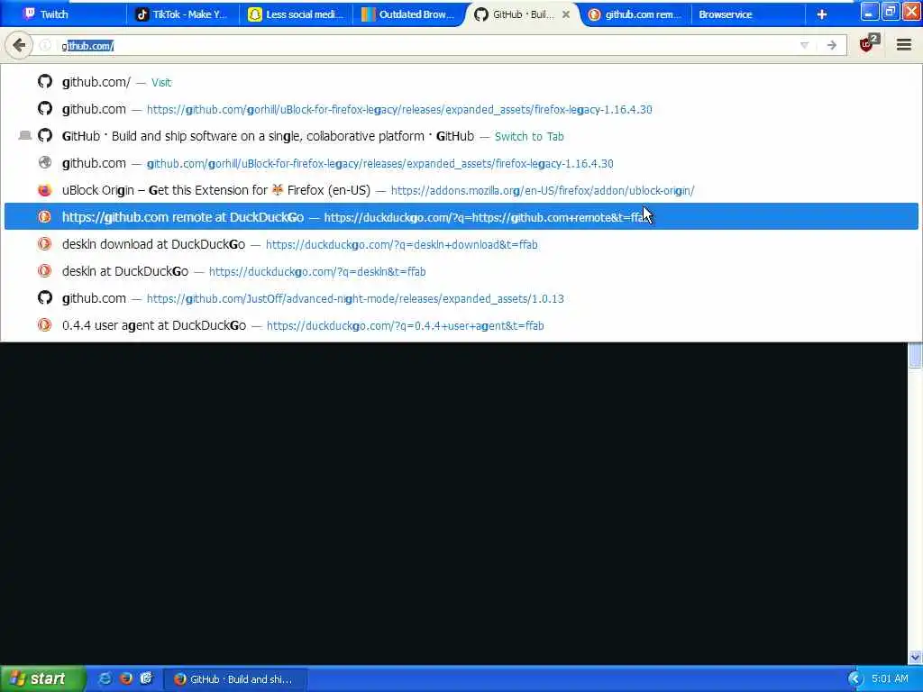Click Firefox add-ons icon of uBlock Origin row

coord(45,190)
